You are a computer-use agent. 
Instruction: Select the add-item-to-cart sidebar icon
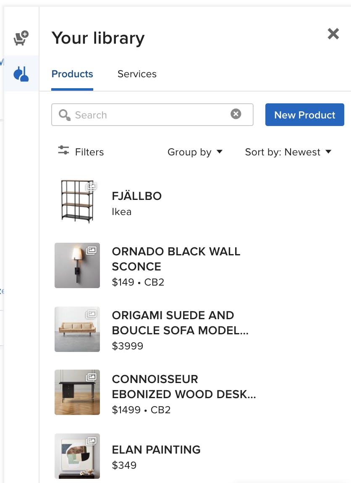21,36
